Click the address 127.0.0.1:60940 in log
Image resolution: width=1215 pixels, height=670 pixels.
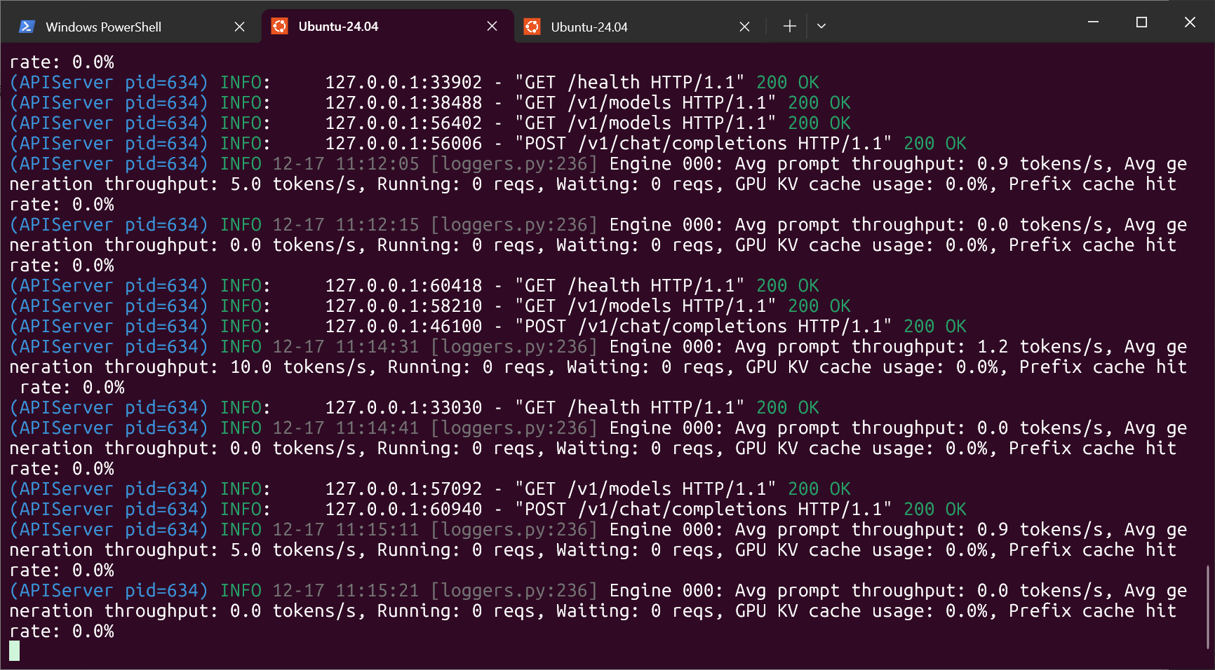point(403,510)
